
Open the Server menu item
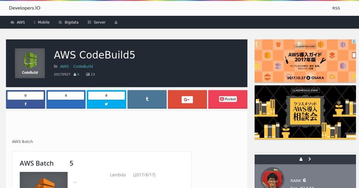coord(96,22)
